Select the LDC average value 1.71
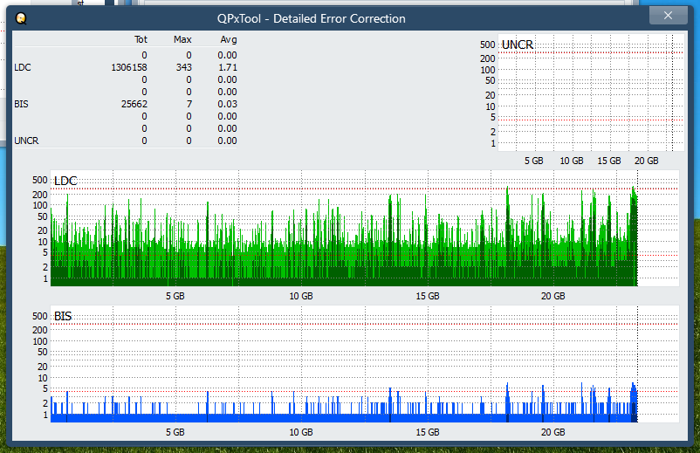Image resolution: width=700 pixels, height=453 pixels. tap(227, 67)
